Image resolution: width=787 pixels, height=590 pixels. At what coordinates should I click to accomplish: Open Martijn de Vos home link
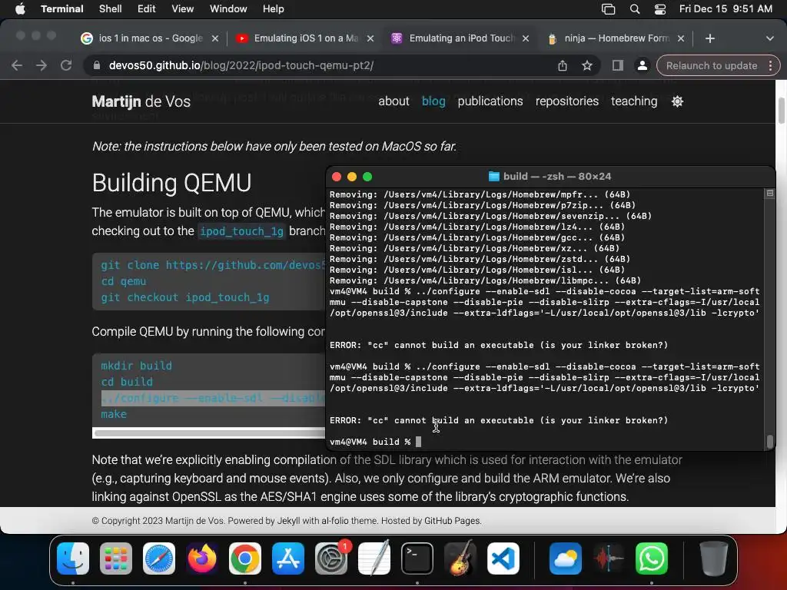pyautogui.click(x=141, y=101)
